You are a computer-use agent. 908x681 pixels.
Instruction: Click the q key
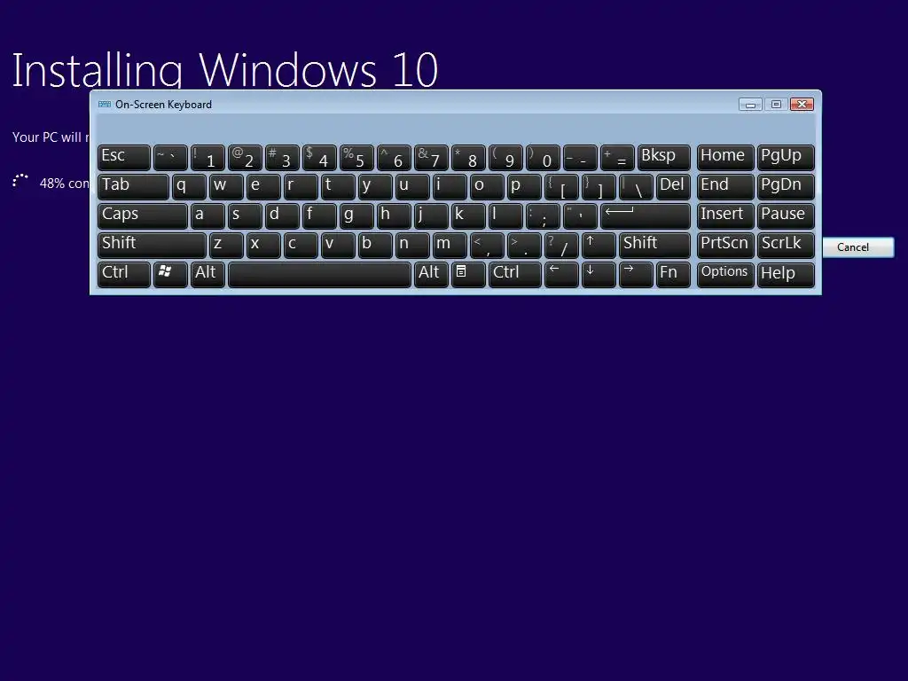point(189,186)
